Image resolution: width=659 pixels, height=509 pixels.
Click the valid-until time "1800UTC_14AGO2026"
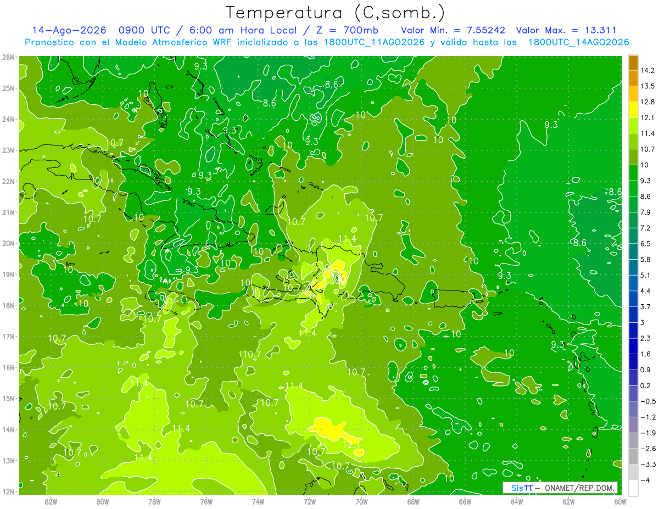578,42
